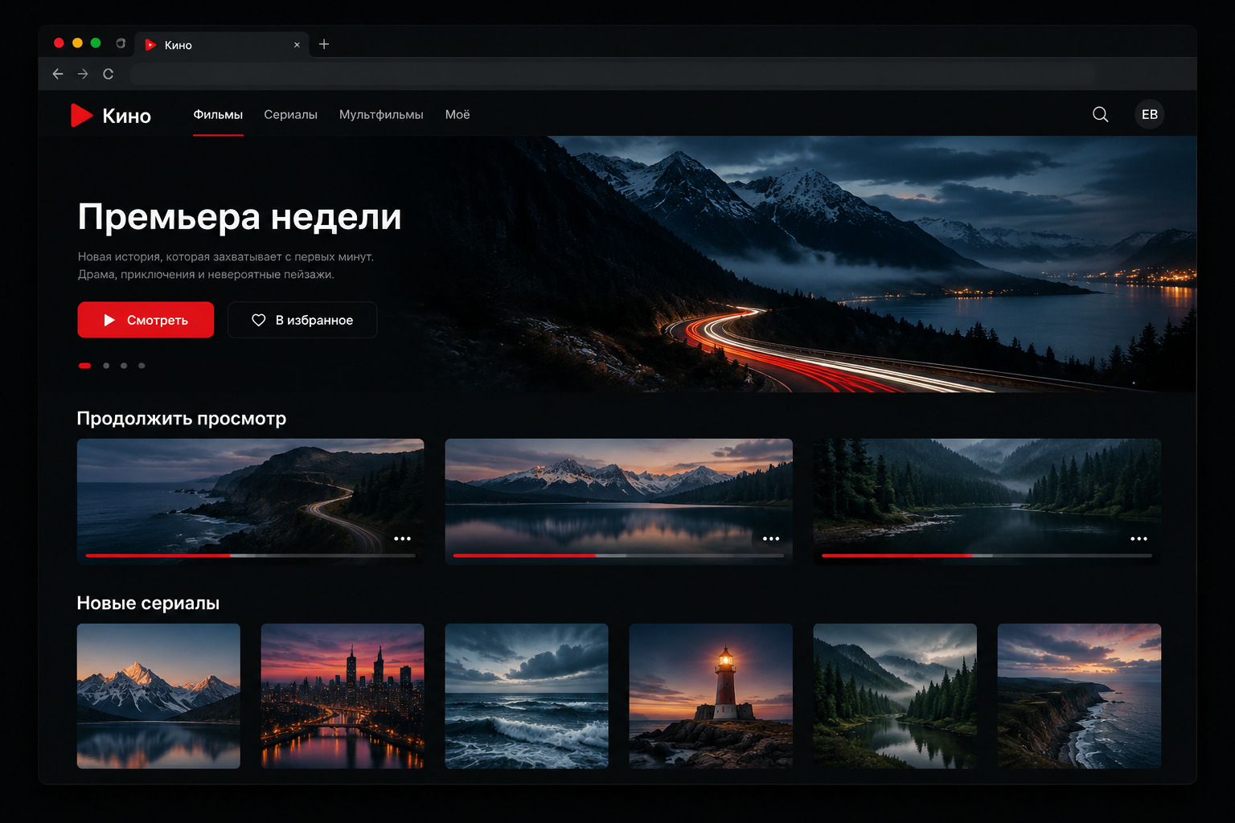
Task: Click the play triangle in Смотреть button
Action: pyautogui.click(x=109, y=320)
